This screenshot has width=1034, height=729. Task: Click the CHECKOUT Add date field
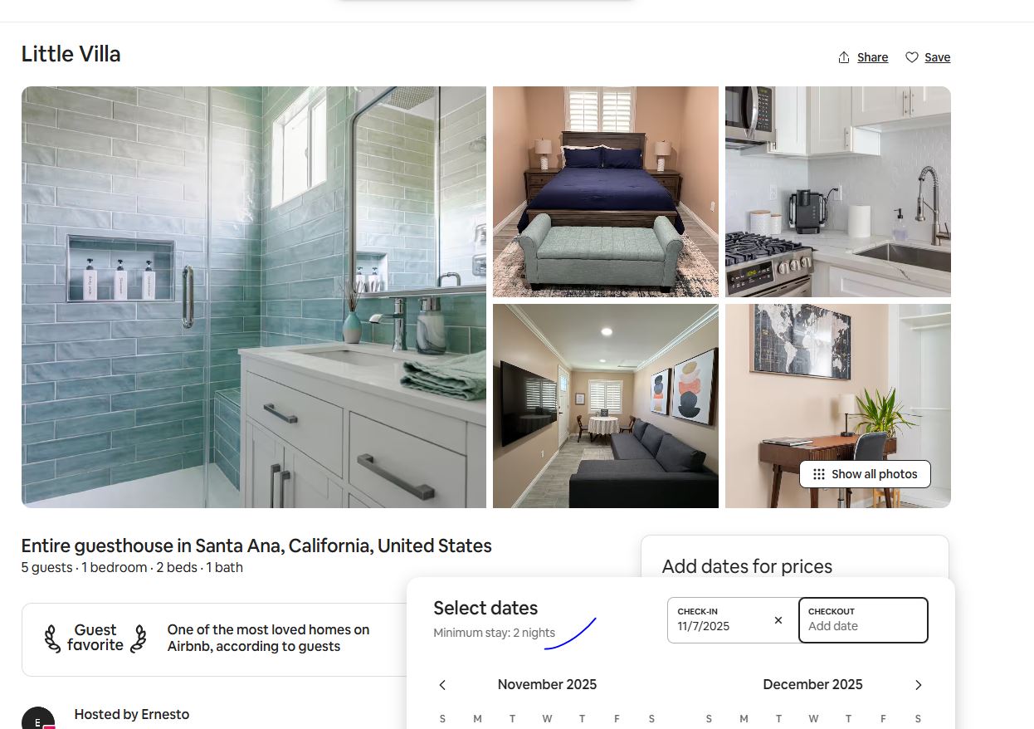coord(863,620)
